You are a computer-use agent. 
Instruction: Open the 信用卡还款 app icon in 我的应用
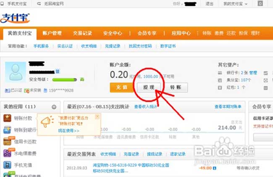7,141
